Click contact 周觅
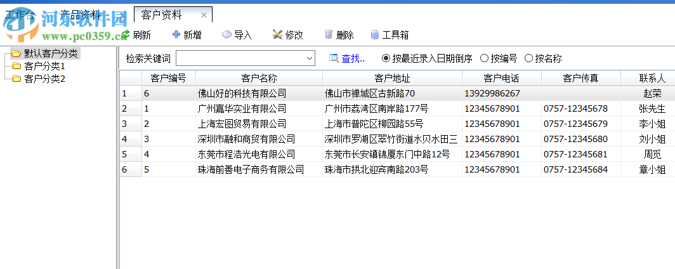 (652, 154)
